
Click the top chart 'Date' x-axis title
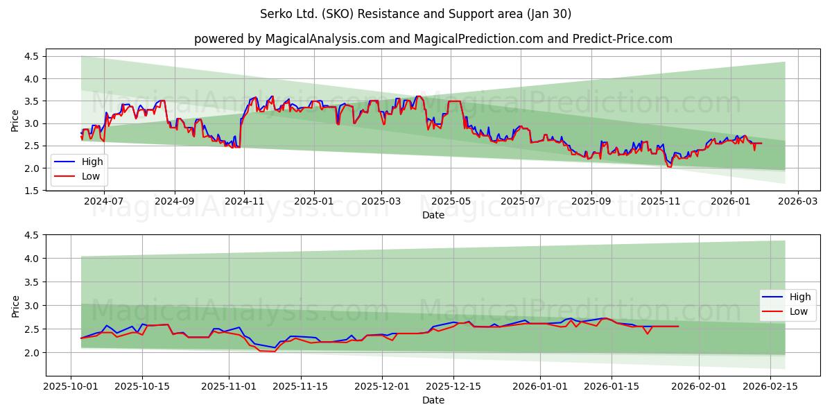pos(433,216)
